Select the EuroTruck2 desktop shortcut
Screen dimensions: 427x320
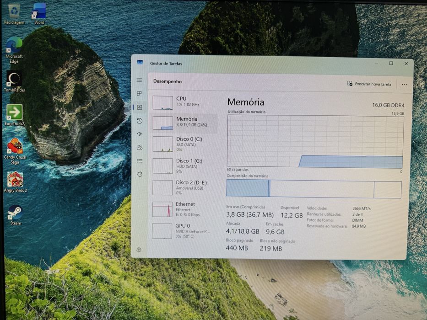pos(15,115)
